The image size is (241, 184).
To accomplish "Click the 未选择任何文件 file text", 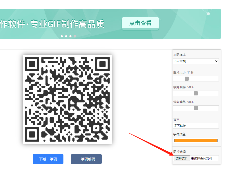I will click(x=202, y=159).
